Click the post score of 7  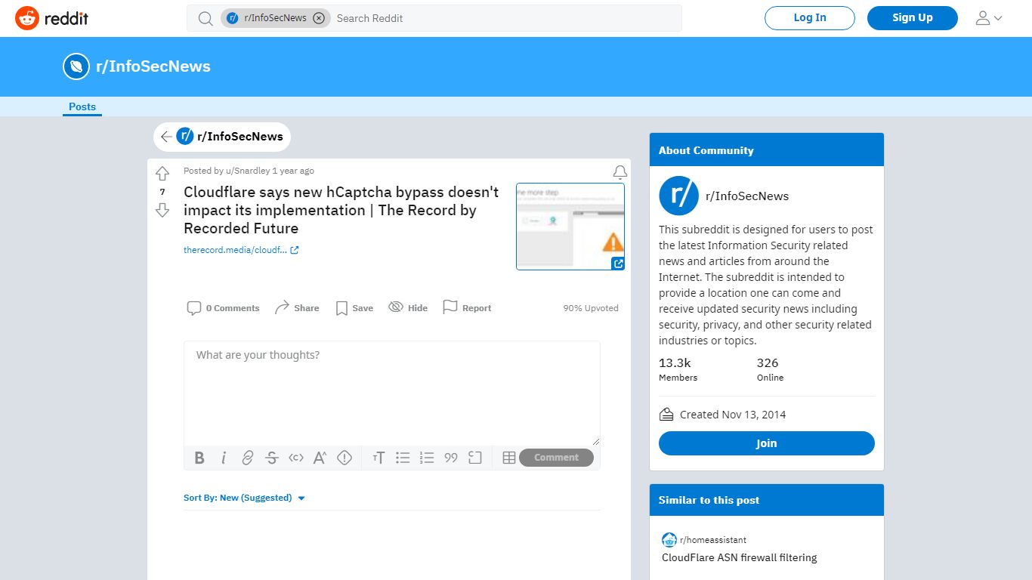coord(162,192)
